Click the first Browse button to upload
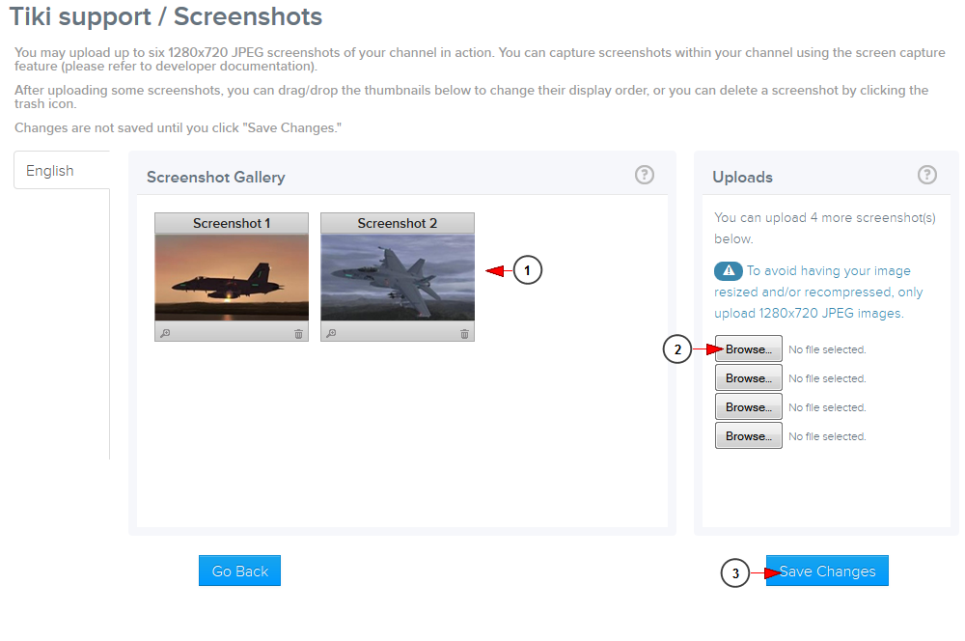 point(748,348)
